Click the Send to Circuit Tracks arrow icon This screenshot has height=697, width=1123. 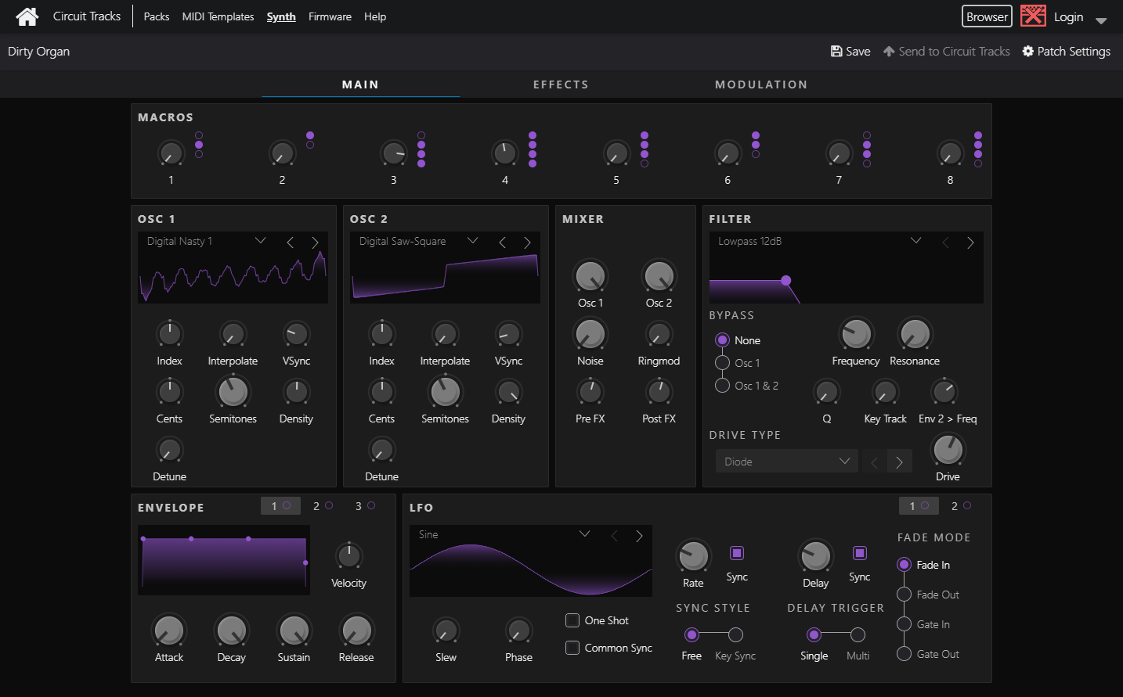pos(889,51)
